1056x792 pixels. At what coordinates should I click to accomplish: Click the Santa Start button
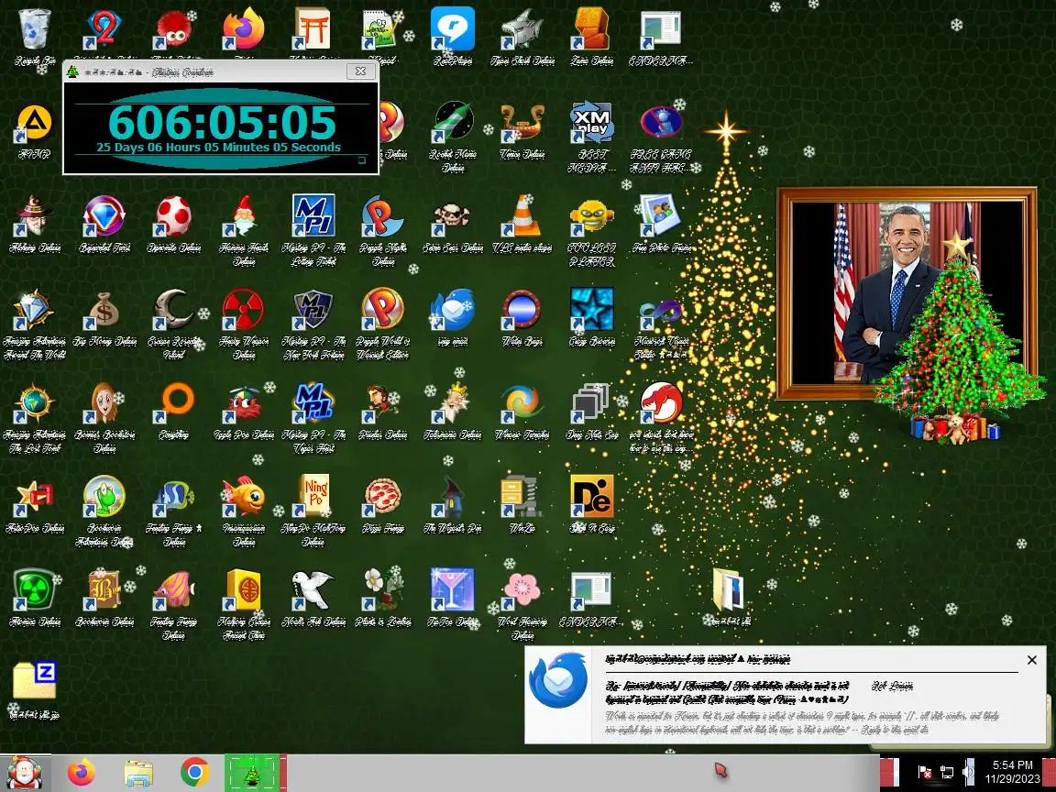25,773
